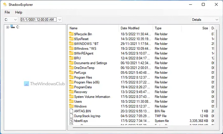The width and height of the screenshot is (223, 134).
Task: Click the $Recycle.Bin folder icon
Action: (x=71, y=34)
